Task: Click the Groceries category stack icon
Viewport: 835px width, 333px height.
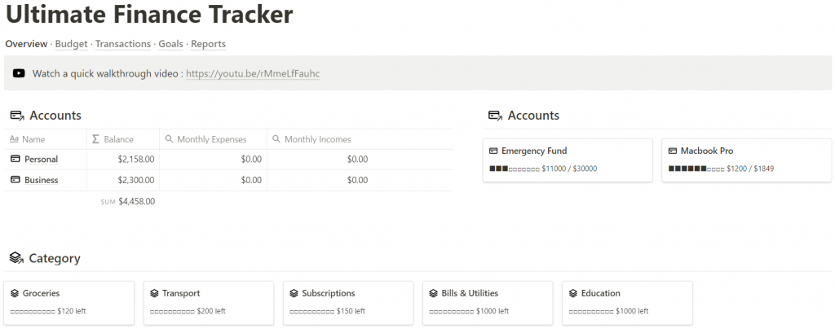Action: (15, 293)
